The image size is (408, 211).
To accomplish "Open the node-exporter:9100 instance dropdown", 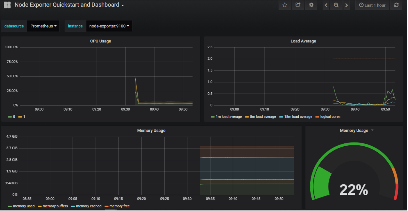I will (109, 26).
